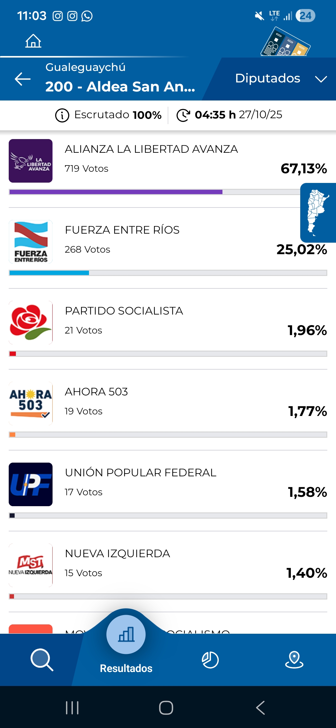Tap the location pin icon
Image resolution: width=336 pixels, height=728 pixels.
click(x=294, y=660)
